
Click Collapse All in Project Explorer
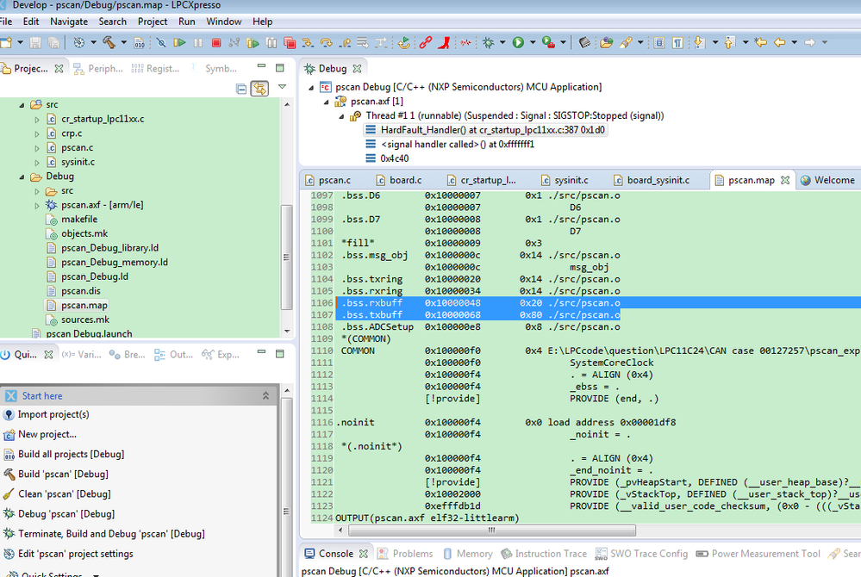coord(241,89)
